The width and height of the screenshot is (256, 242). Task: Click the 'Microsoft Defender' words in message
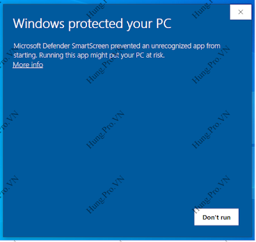coord(42,46)
